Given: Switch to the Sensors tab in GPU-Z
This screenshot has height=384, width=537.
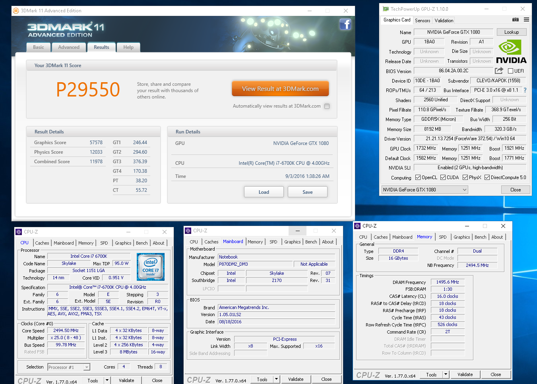Looking at the screenshot, I should (423, 21).
